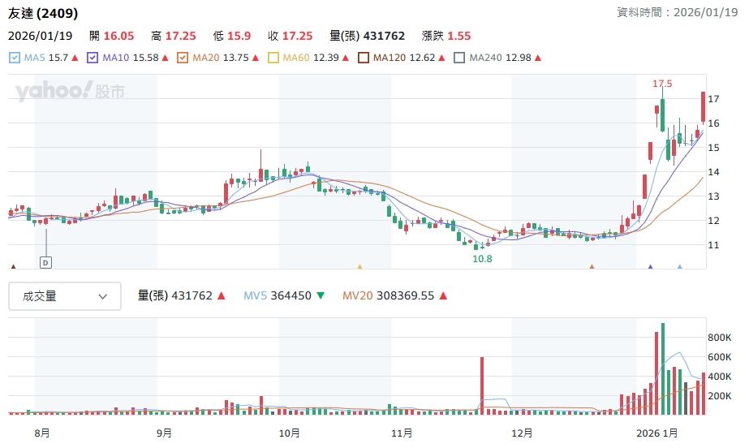This screenshot has width=749, height=448.
Task: Click the brown triangle marker in mid-December
Action: [x=592, y=266]
